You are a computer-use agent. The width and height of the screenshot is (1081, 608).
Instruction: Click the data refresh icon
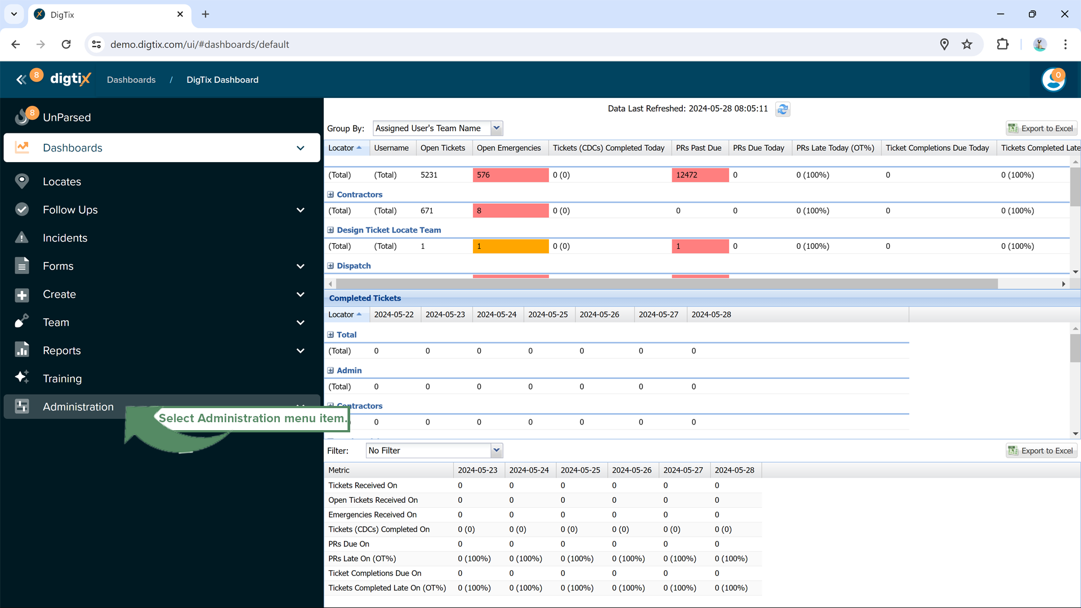pyautogui.click(x=783, y=109)
